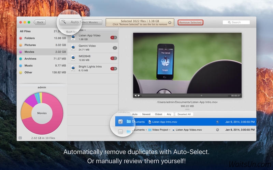Select the Bright Lights Intro list row

(93, 69)
